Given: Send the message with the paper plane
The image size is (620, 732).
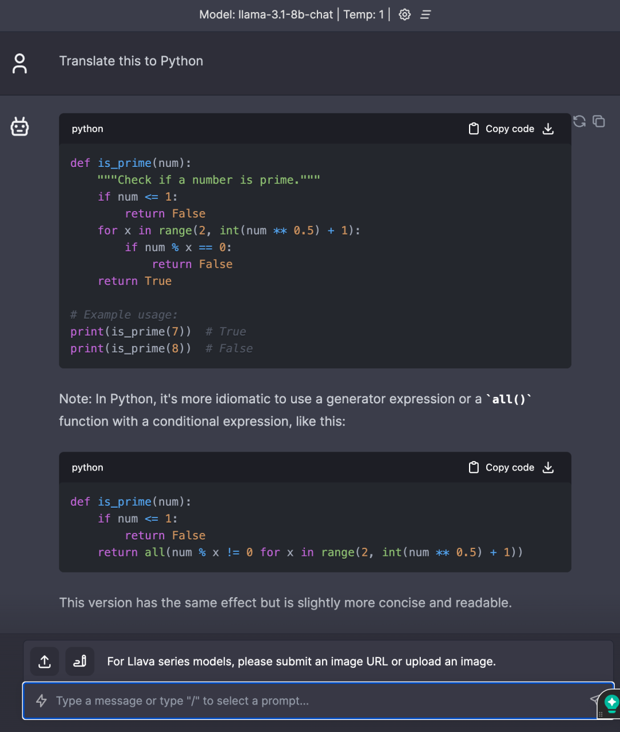Looking at the screenshot, I should pyautogui.click(x=594, y=699).
